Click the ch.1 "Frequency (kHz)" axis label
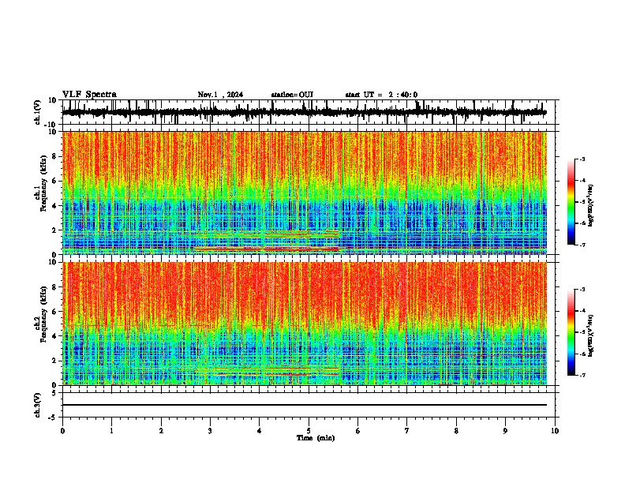This screenshot has width=625, height=483. tap(44, 183)
